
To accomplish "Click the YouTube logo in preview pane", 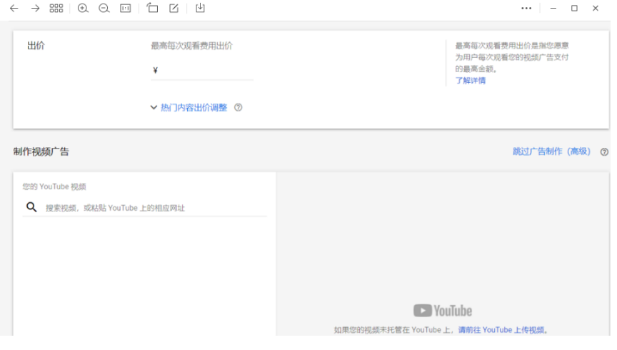I will click(x=443, y=311).
